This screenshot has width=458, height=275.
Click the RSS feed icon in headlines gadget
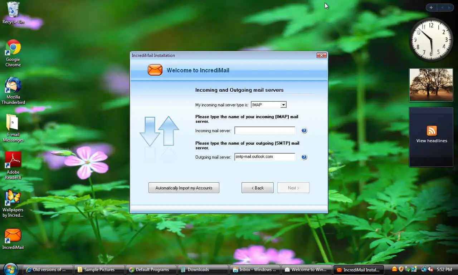point(432,131)
